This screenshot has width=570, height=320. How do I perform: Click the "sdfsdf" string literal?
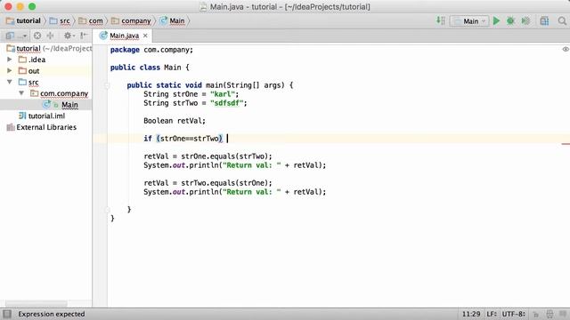pyautogui.click(x=226, y=103)
